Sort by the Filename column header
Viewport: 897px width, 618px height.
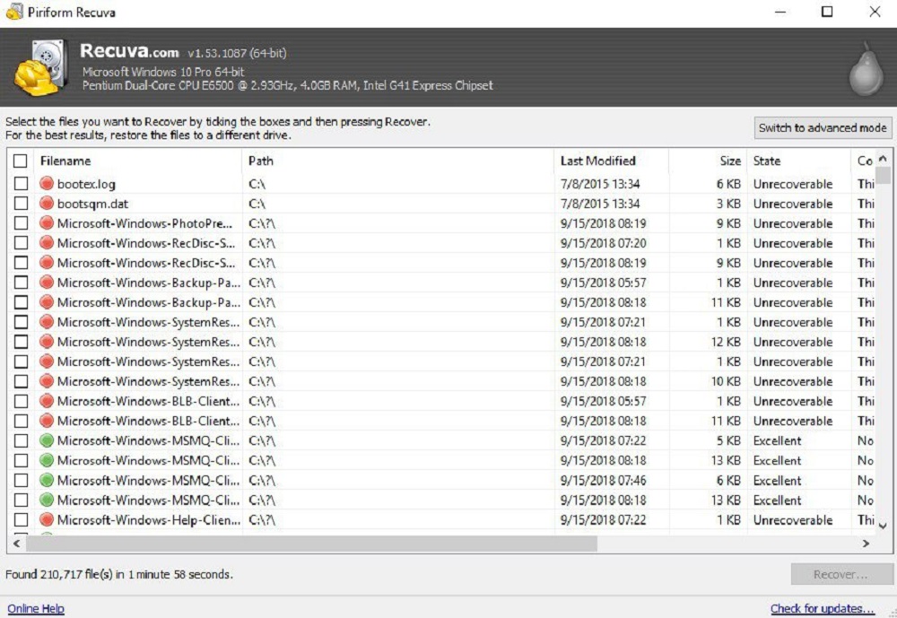pyautogui.click(x=138, y=161)
